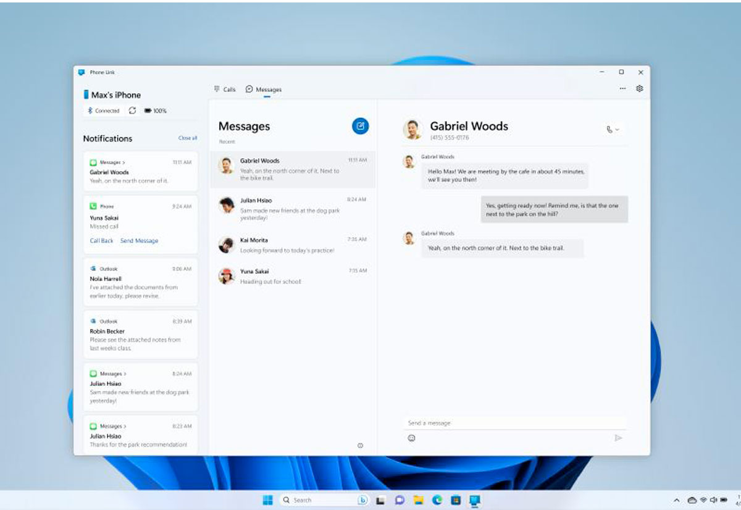
Task: Open Microsoft Edge from taskbar
Action: [437, 500]
